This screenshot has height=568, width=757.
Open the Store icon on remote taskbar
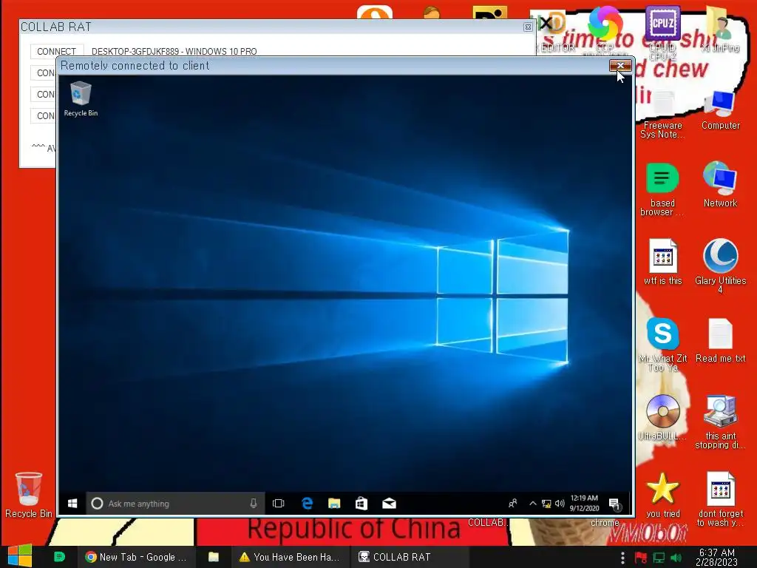point(361,504)
